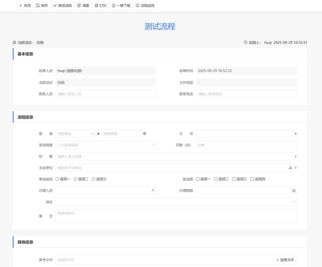The image size is (322, 267).
Task: Open 流程监控 process monitor
Action: pyautogui.click(x=145, y=6)
